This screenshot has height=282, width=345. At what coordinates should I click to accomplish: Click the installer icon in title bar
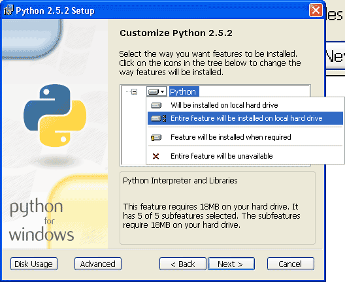[8, 10]
